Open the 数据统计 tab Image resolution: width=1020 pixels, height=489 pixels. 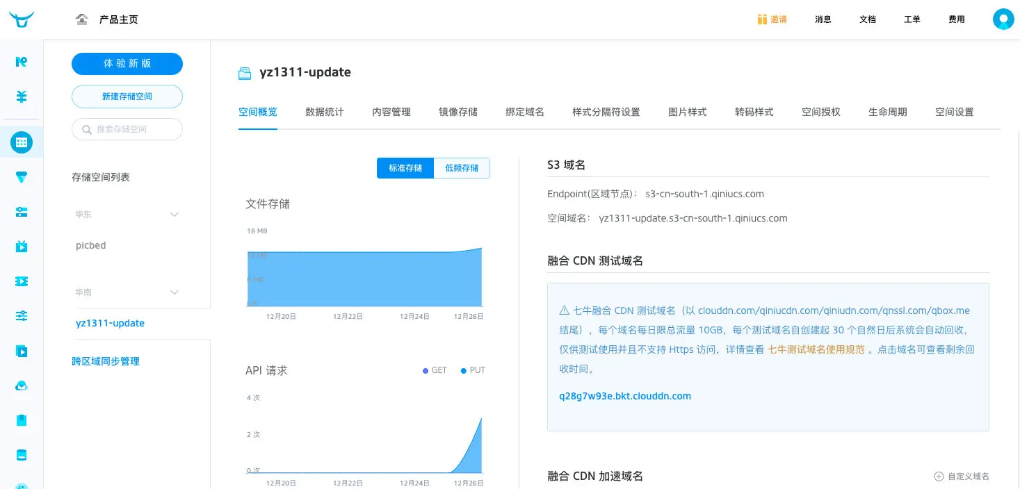(x=325, y=112)
